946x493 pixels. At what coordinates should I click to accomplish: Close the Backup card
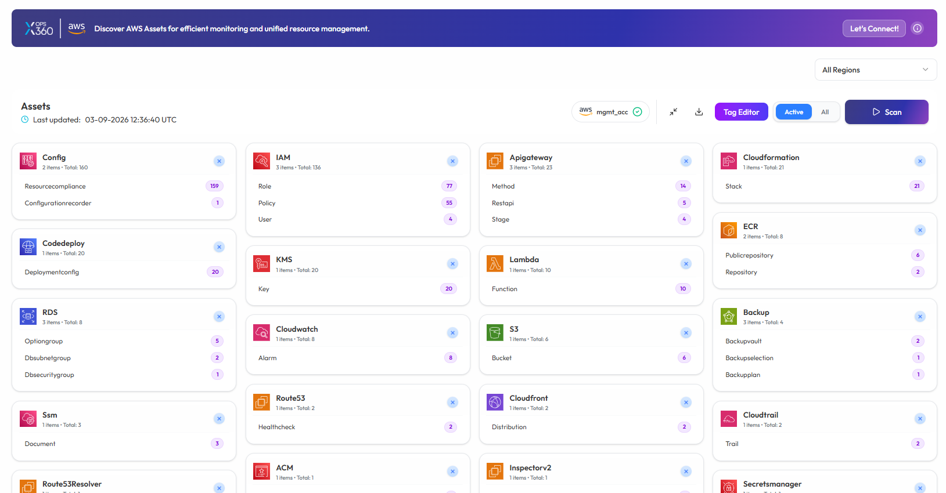click(920, 317)
